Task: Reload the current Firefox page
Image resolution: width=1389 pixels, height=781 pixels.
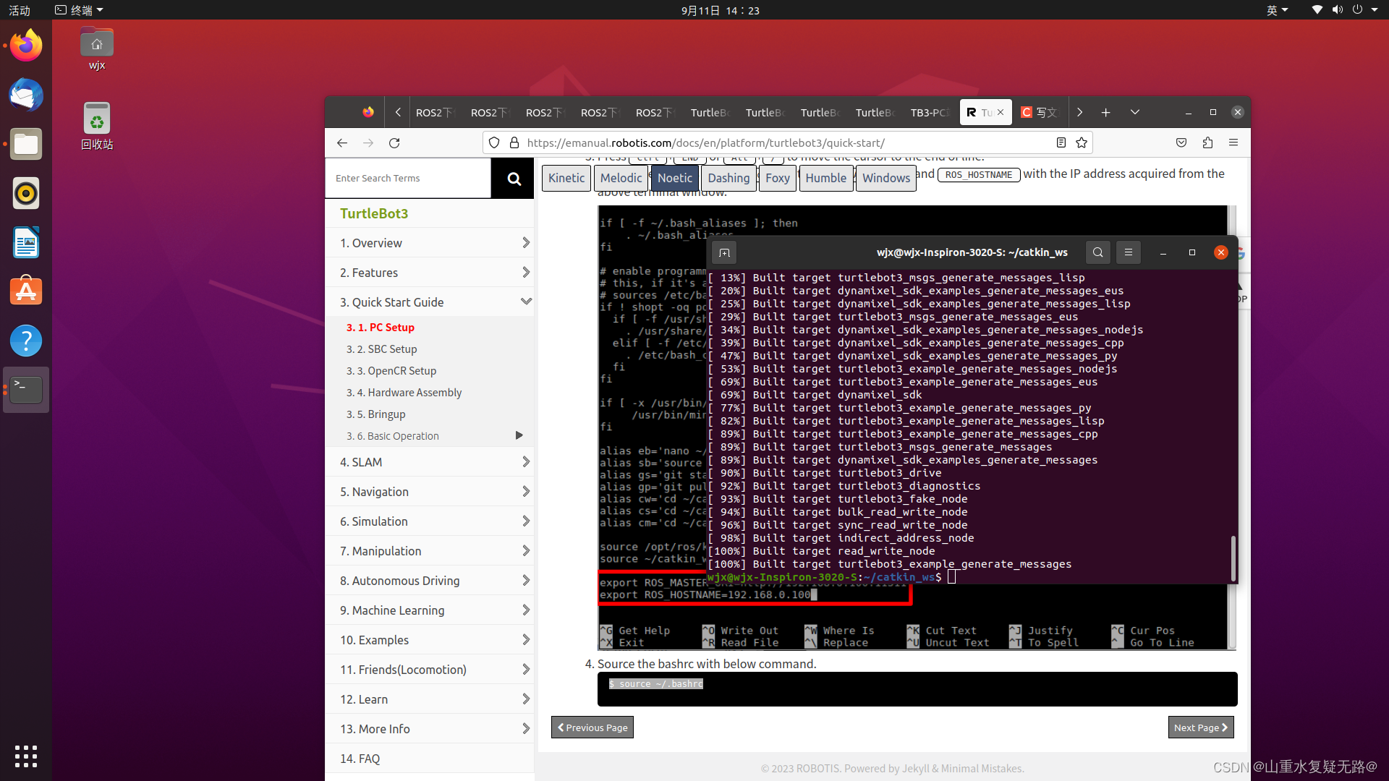Action: [x=394, y=143]
